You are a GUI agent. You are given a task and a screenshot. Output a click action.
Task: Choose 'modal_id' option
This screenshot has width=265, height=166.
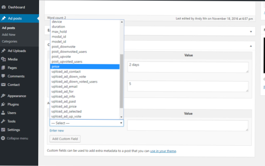pyautogui.click(x=85, y=36)
